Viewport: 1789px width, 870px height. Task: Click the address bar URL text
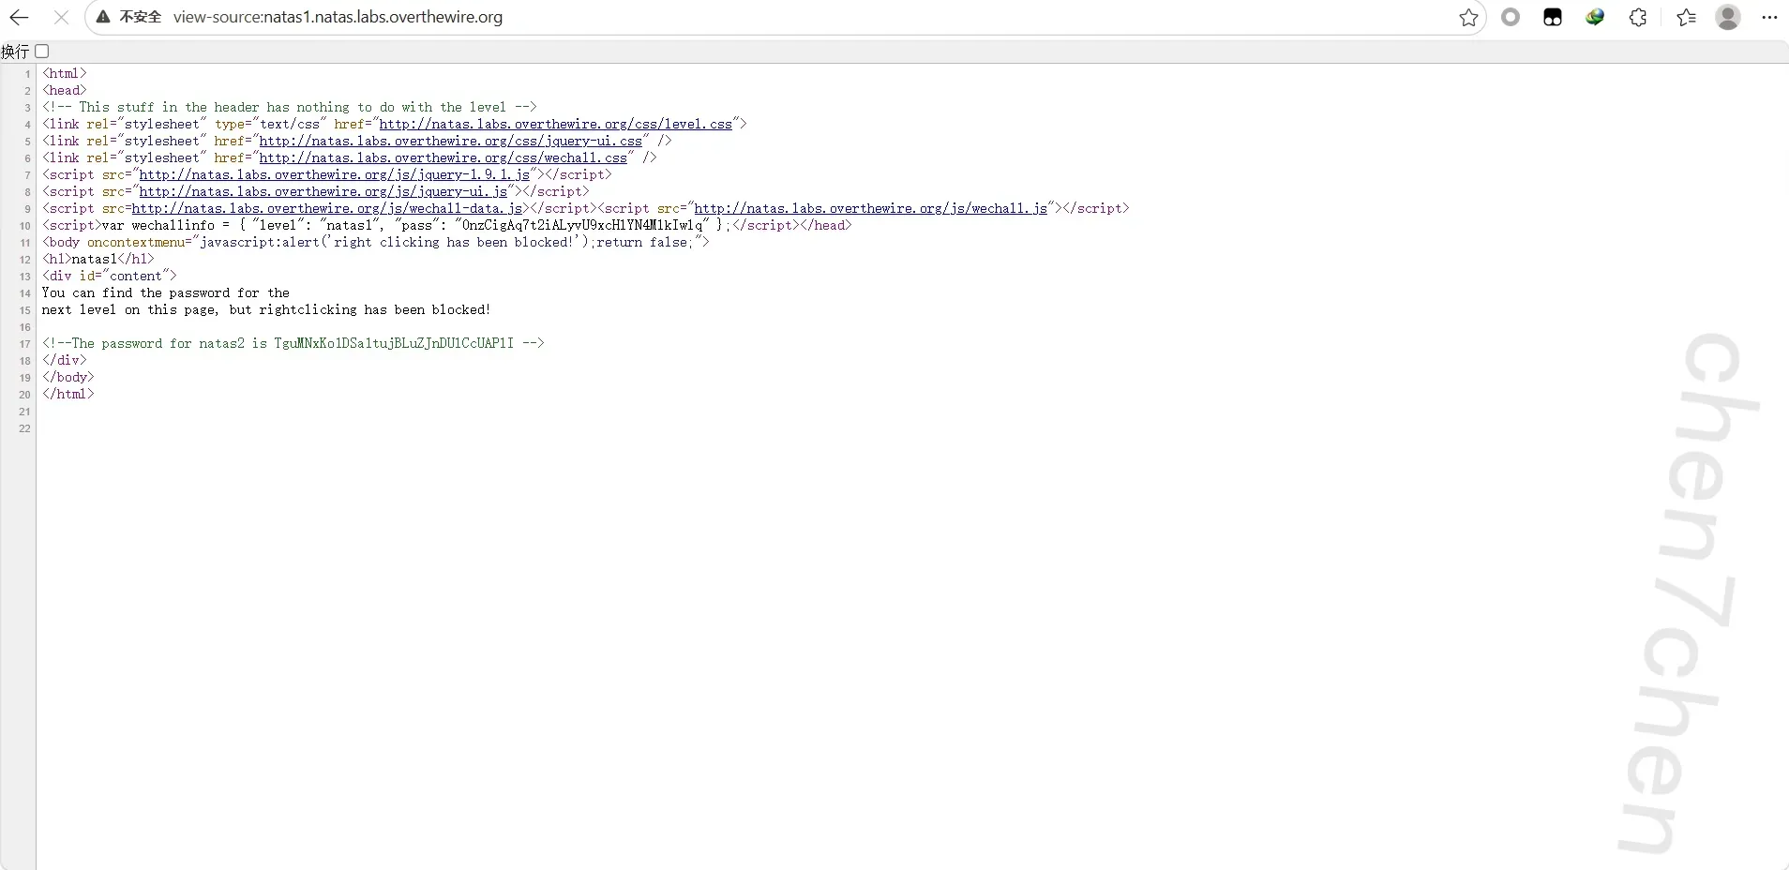tap(338, 17)
